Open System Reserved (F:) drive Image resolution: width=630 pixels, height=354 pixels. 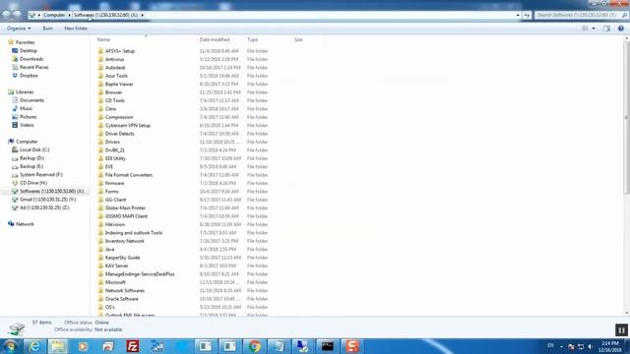tap(41, 175)
